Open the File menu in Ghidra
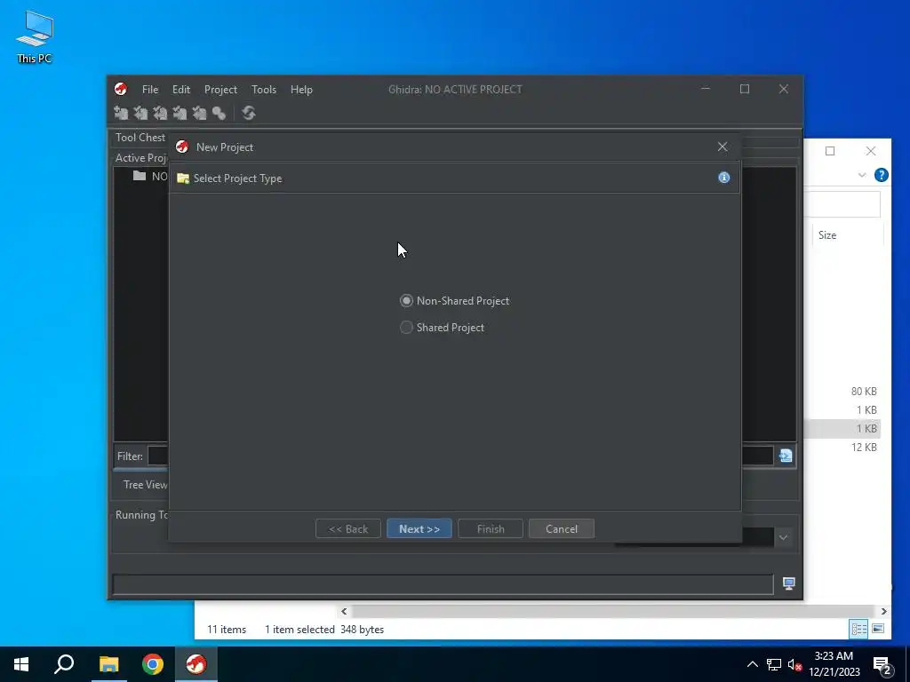This screenshot has height=682, width=910. (149, 90)
